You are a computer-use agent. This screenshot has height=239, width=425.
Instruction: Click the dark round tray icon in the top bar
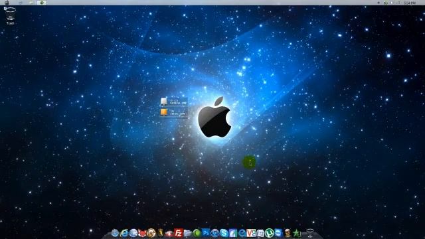coord(379,3)
